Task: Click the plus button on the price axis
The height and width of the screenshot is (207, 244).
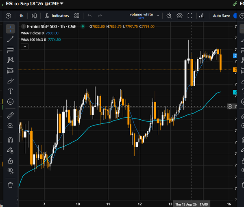Action: tap(230, 106)
